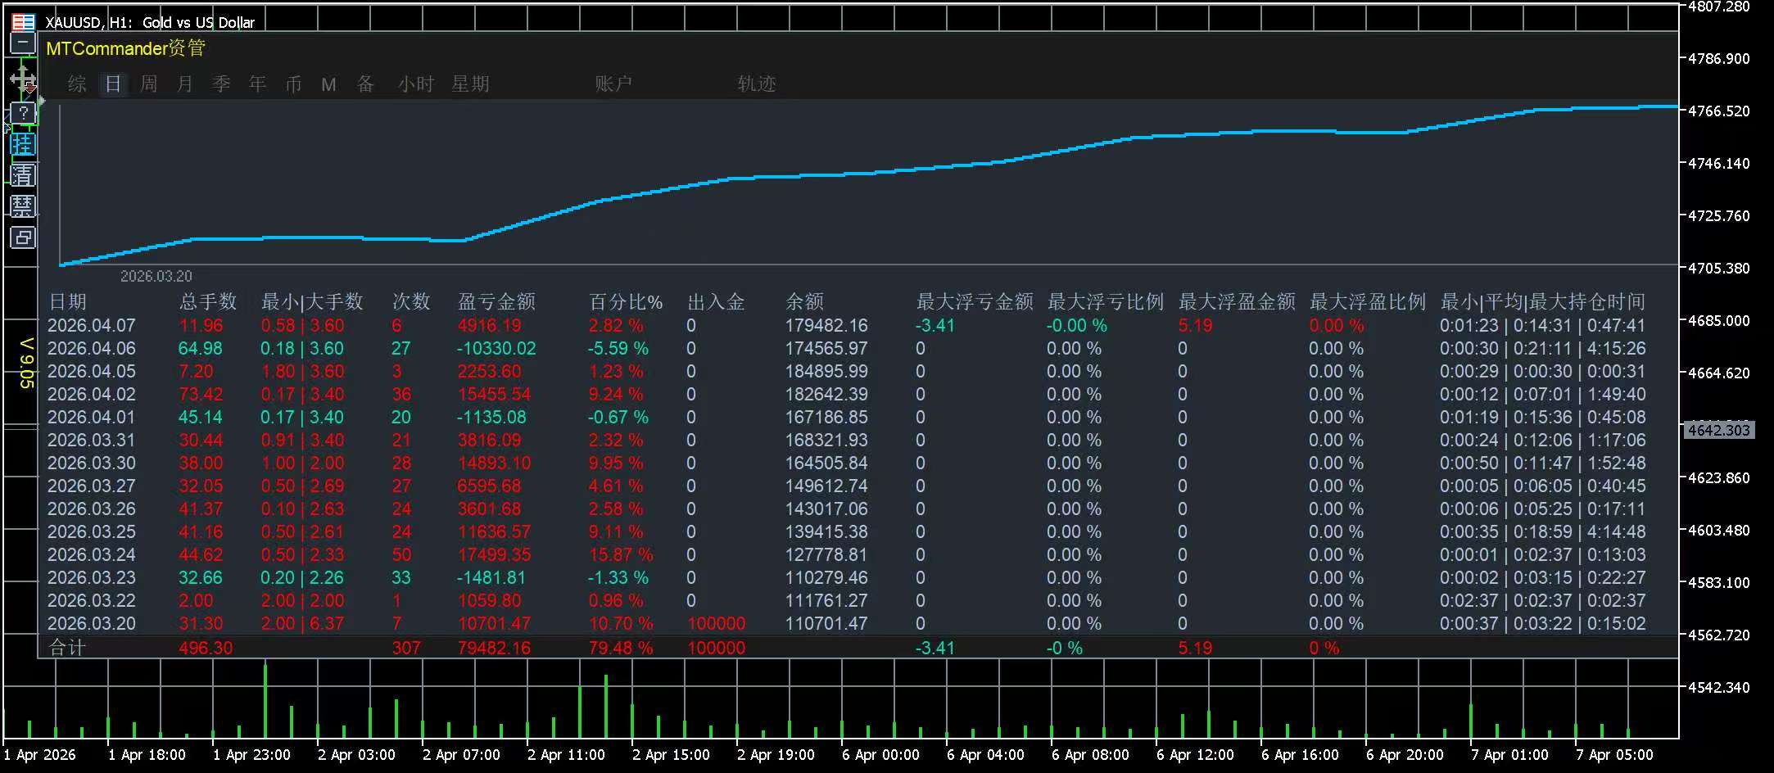
Task: Click the 15455.54 profit amount
Action: (x=494, y=394)
